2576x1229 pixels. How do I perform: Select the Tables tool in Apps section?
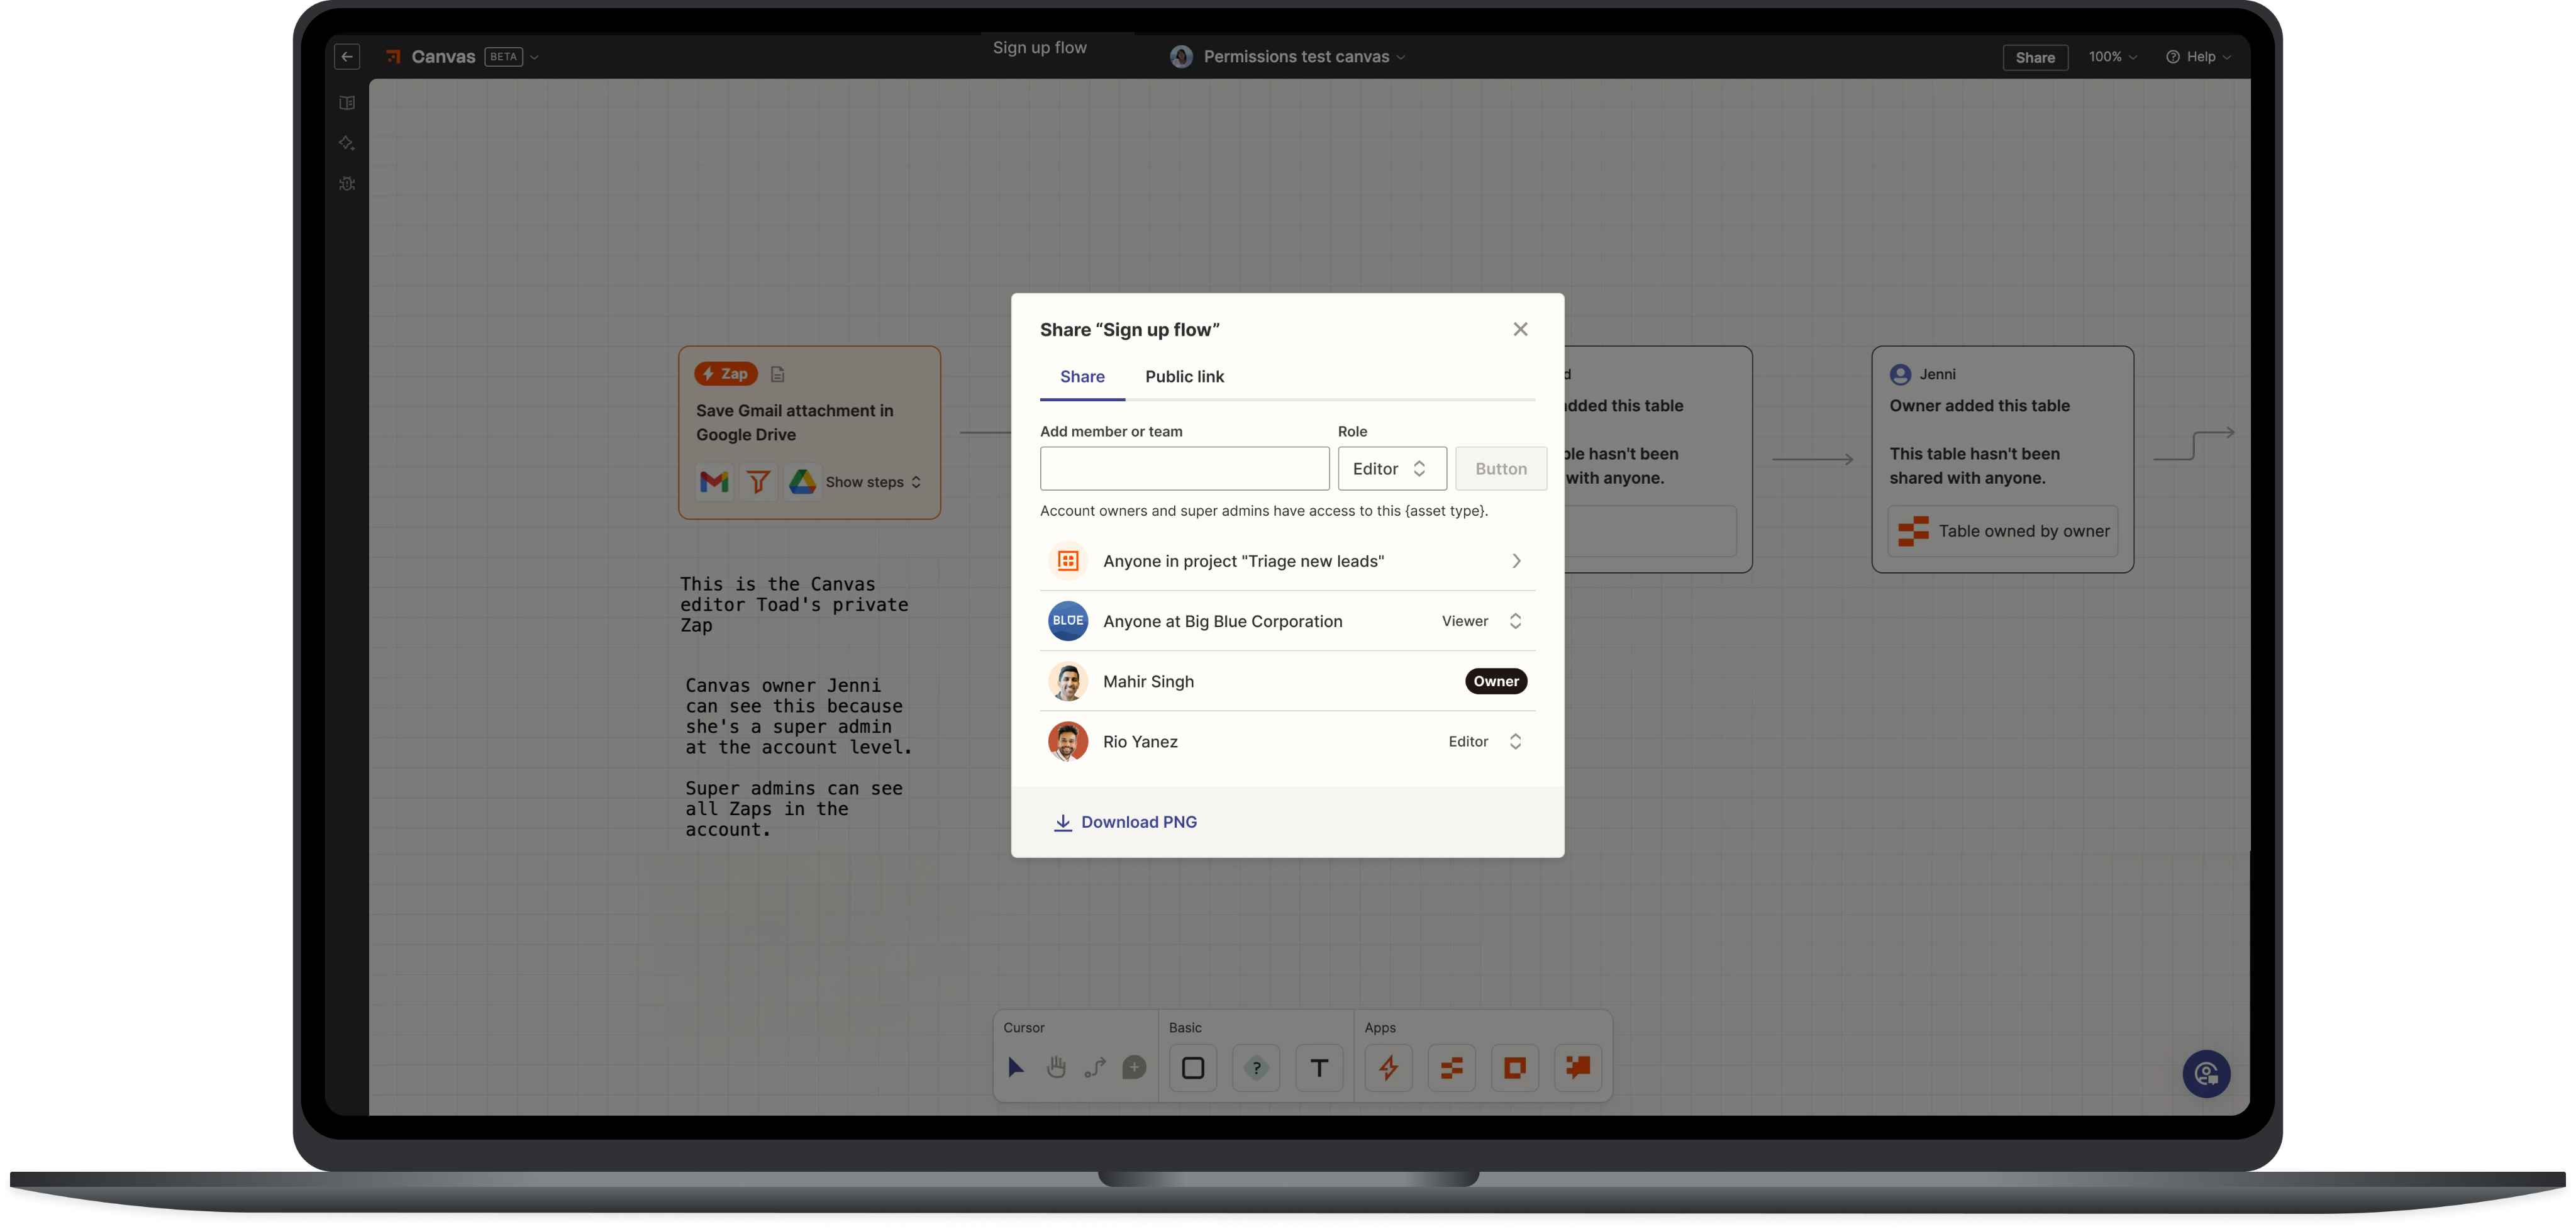[x=1451, y=1067]
